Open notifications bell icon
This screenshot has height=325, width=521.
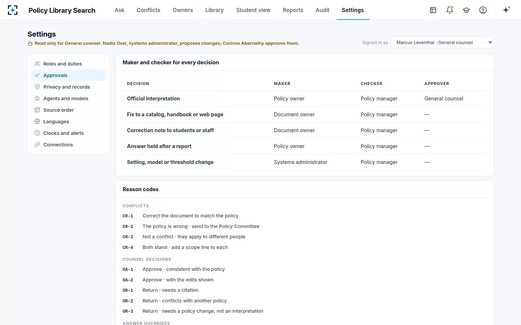pos(450,10)
